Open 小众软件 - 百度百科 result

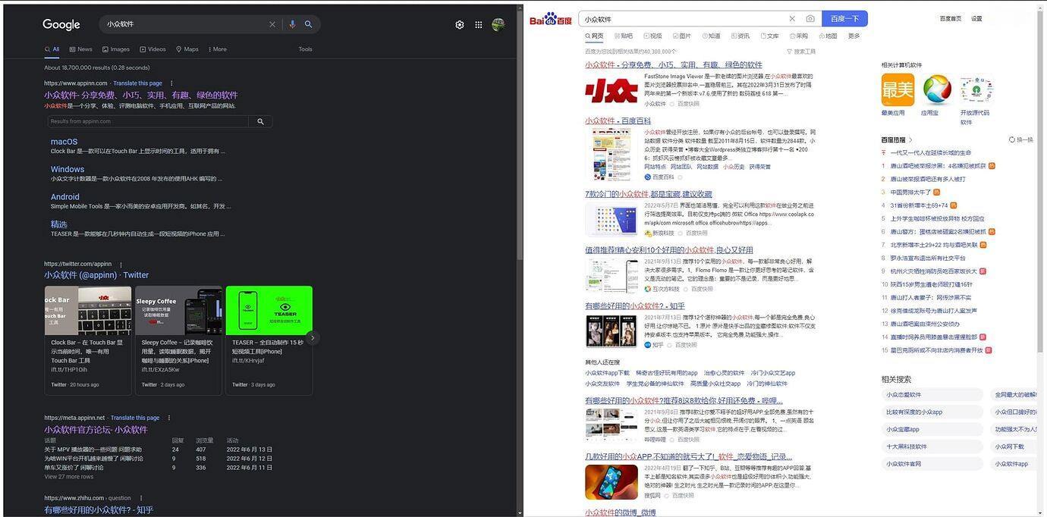point(618,121)
